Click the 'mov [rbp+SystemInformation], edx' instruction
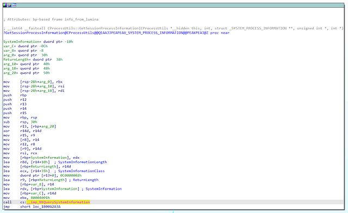 click(x=41, y=158)
